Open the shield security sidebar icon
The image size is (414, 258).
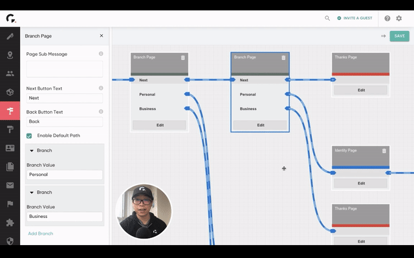pos(10,241)
